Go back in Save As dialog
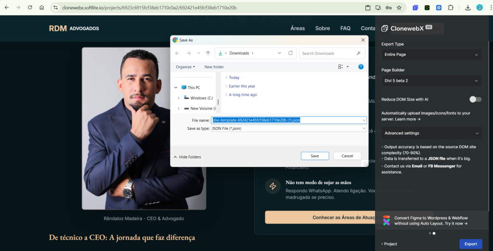Screen dimensions: 493x251 pos(177,53)
